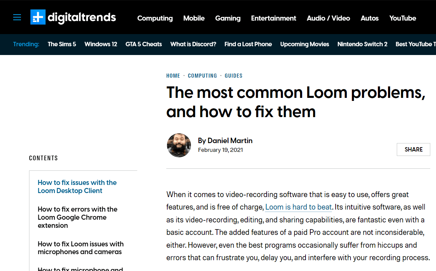Click author Daniel Martin's avatar photo
Image resolution: width=436 pixels, height=271 pixels.
click(179, 145)
